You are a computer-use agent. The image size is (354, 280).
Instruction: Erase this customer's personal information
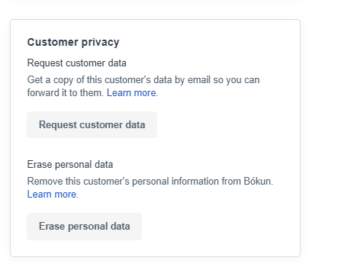(84, 227)
